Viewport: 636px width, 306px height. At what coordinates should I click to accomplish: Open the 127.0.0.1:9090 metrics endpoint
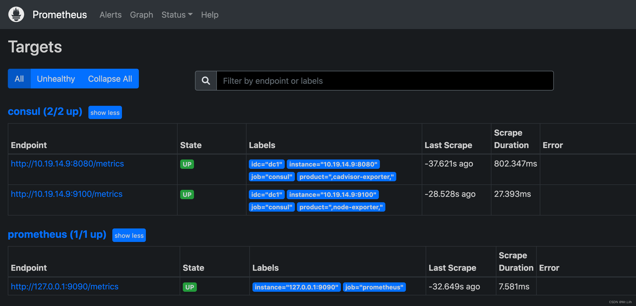point(64,287)
